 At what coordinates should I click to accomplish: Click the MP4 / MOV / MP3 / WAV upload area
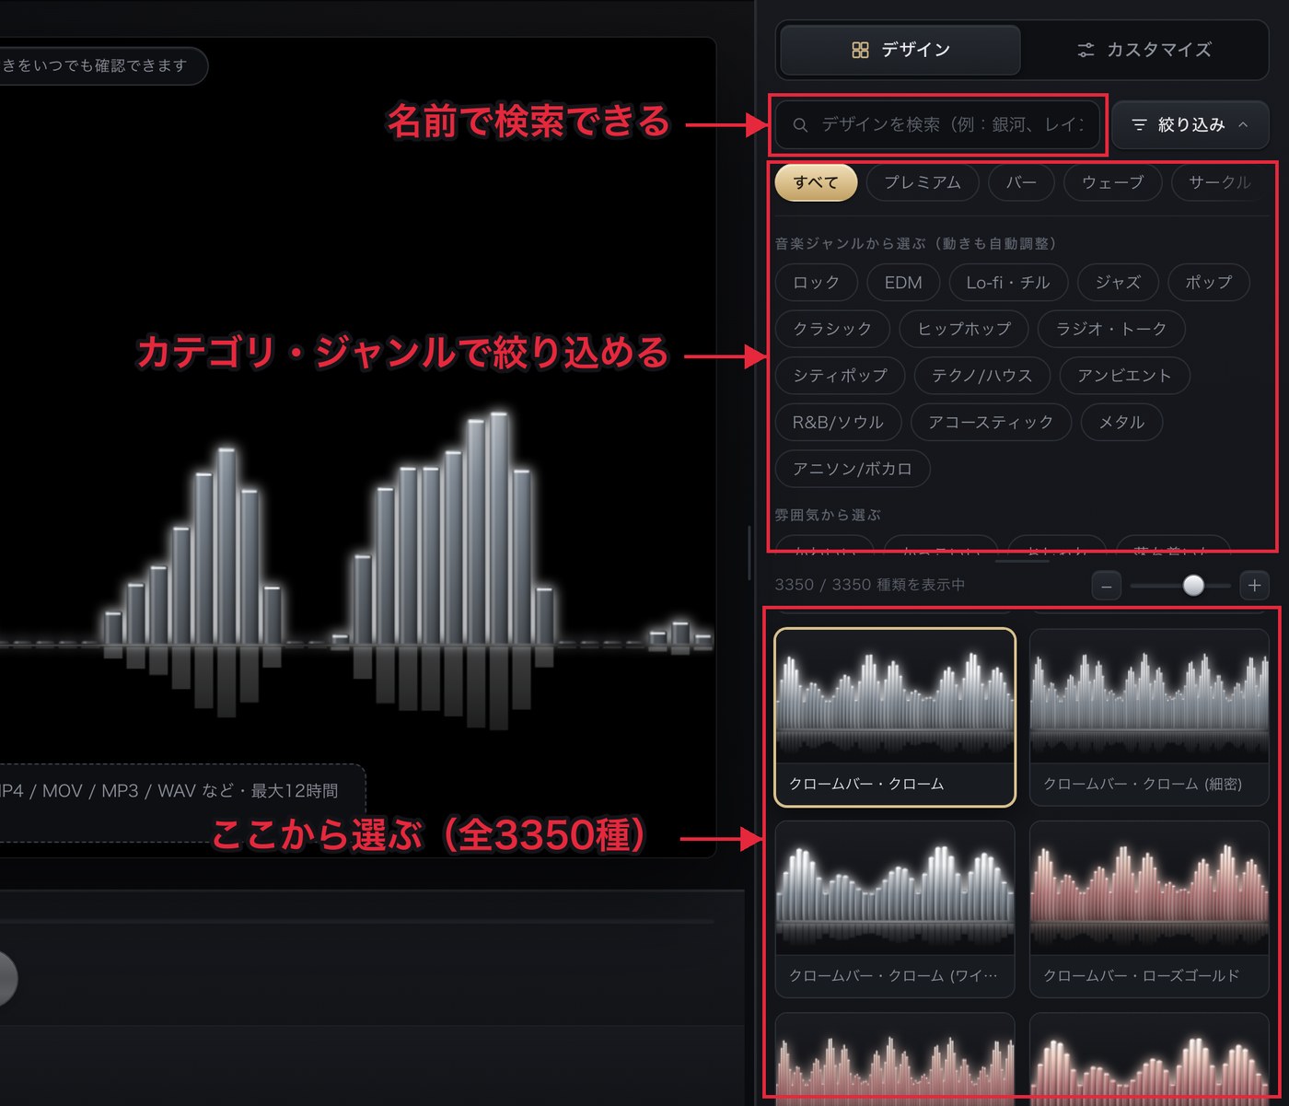coord(182,802)
